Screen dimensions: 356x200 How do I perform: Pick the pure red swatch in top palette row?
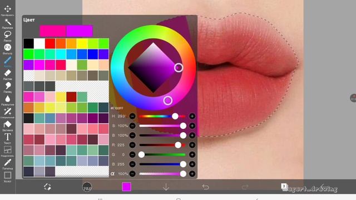50,43
